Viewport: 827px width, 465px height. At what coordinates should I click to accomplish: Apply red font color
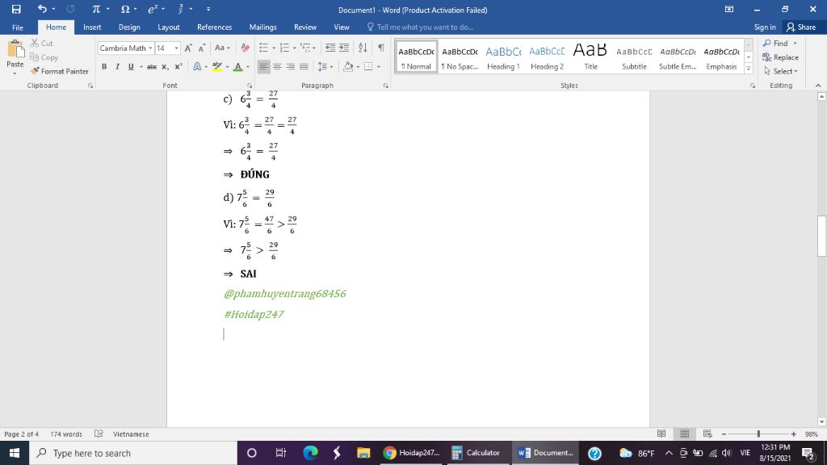(x=238, y=66)
